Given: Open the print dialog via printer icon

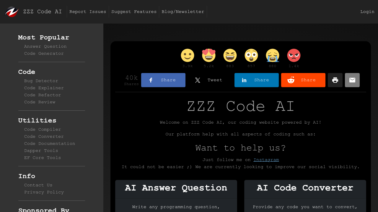Looking at the screenshot, I should click(x=335, y=80).
